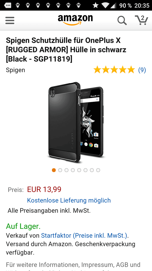
Task: Open the hamburger navigation menu
Action: click(x=10, y=20)
